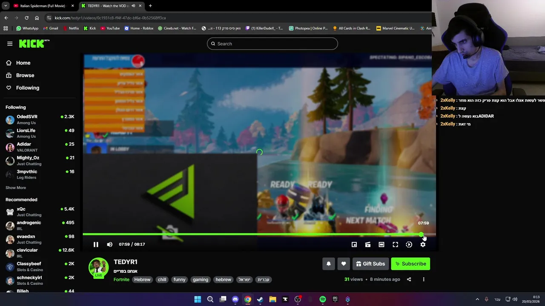This screenshot has height=306, width=545.
Task: Open Gmail bookmark
Action: [x=51, y=28]
